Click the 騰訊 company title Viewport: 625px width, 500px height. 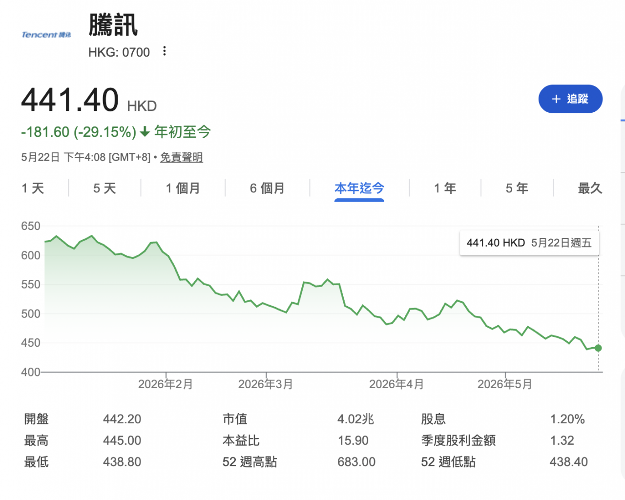point(113,25)
